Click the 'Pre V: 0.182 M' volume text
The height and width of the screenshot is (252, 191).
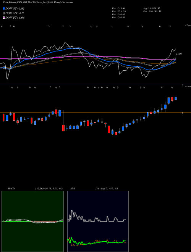[152, 11]
